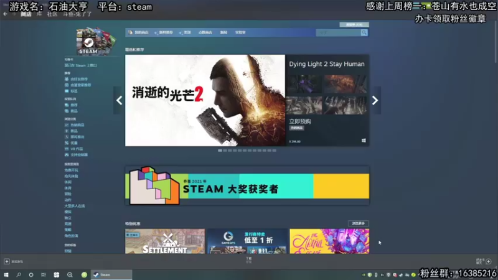Image resolution: width=498 pixels, height=280 pixels.
Task: Browse the 冒险 adventure genre
Action: [x=68, y=194]
